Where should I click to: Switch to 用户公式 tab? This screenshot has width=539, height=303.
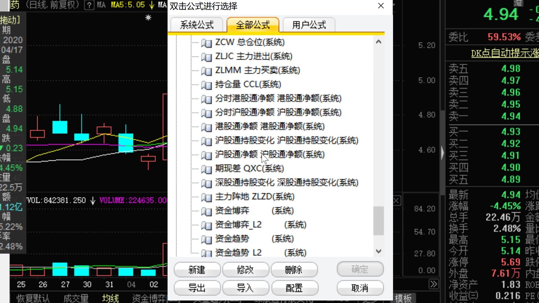pyautogui.click(x=309, y=25)
